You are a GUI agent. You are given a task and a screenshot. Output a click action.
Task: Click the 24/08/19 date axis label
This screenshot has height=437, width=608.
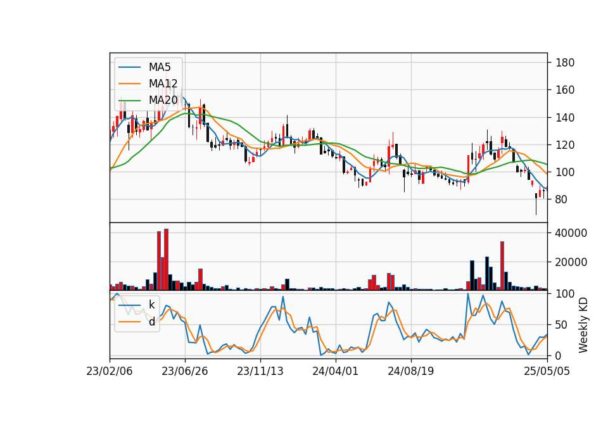tap(411, 372)
